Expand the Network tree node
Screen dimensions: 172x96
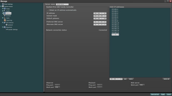3,13
